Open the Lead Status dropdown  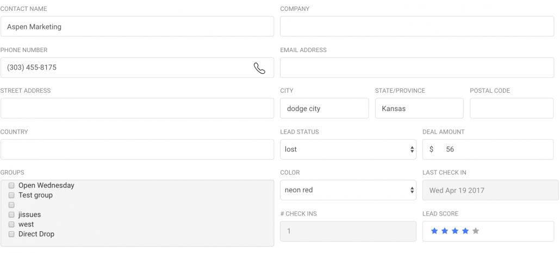[348, 149]
